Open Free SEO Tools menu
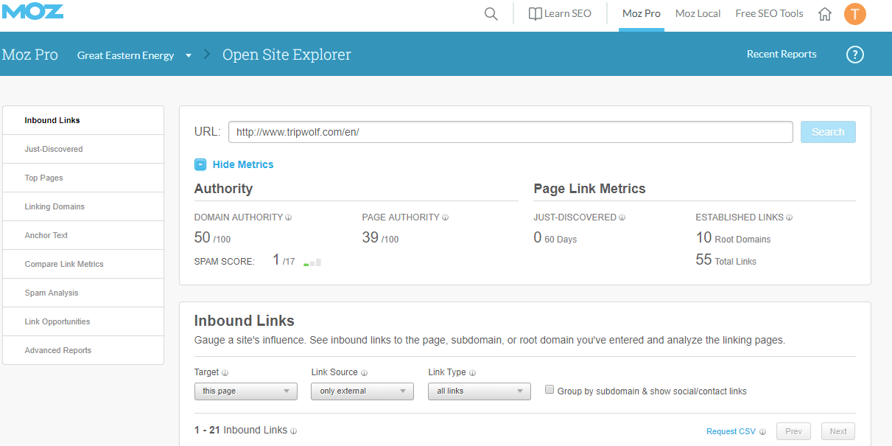 769,14
